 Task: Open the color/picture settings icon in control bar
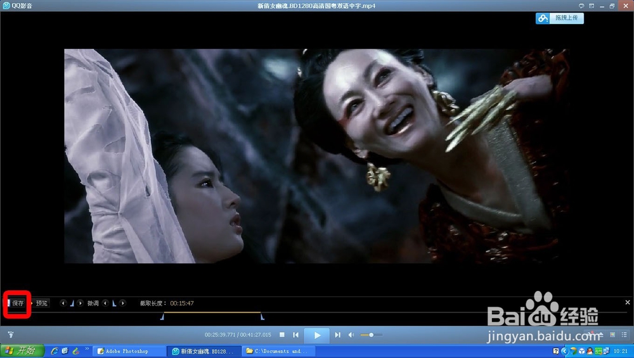[x=612, y=335]
